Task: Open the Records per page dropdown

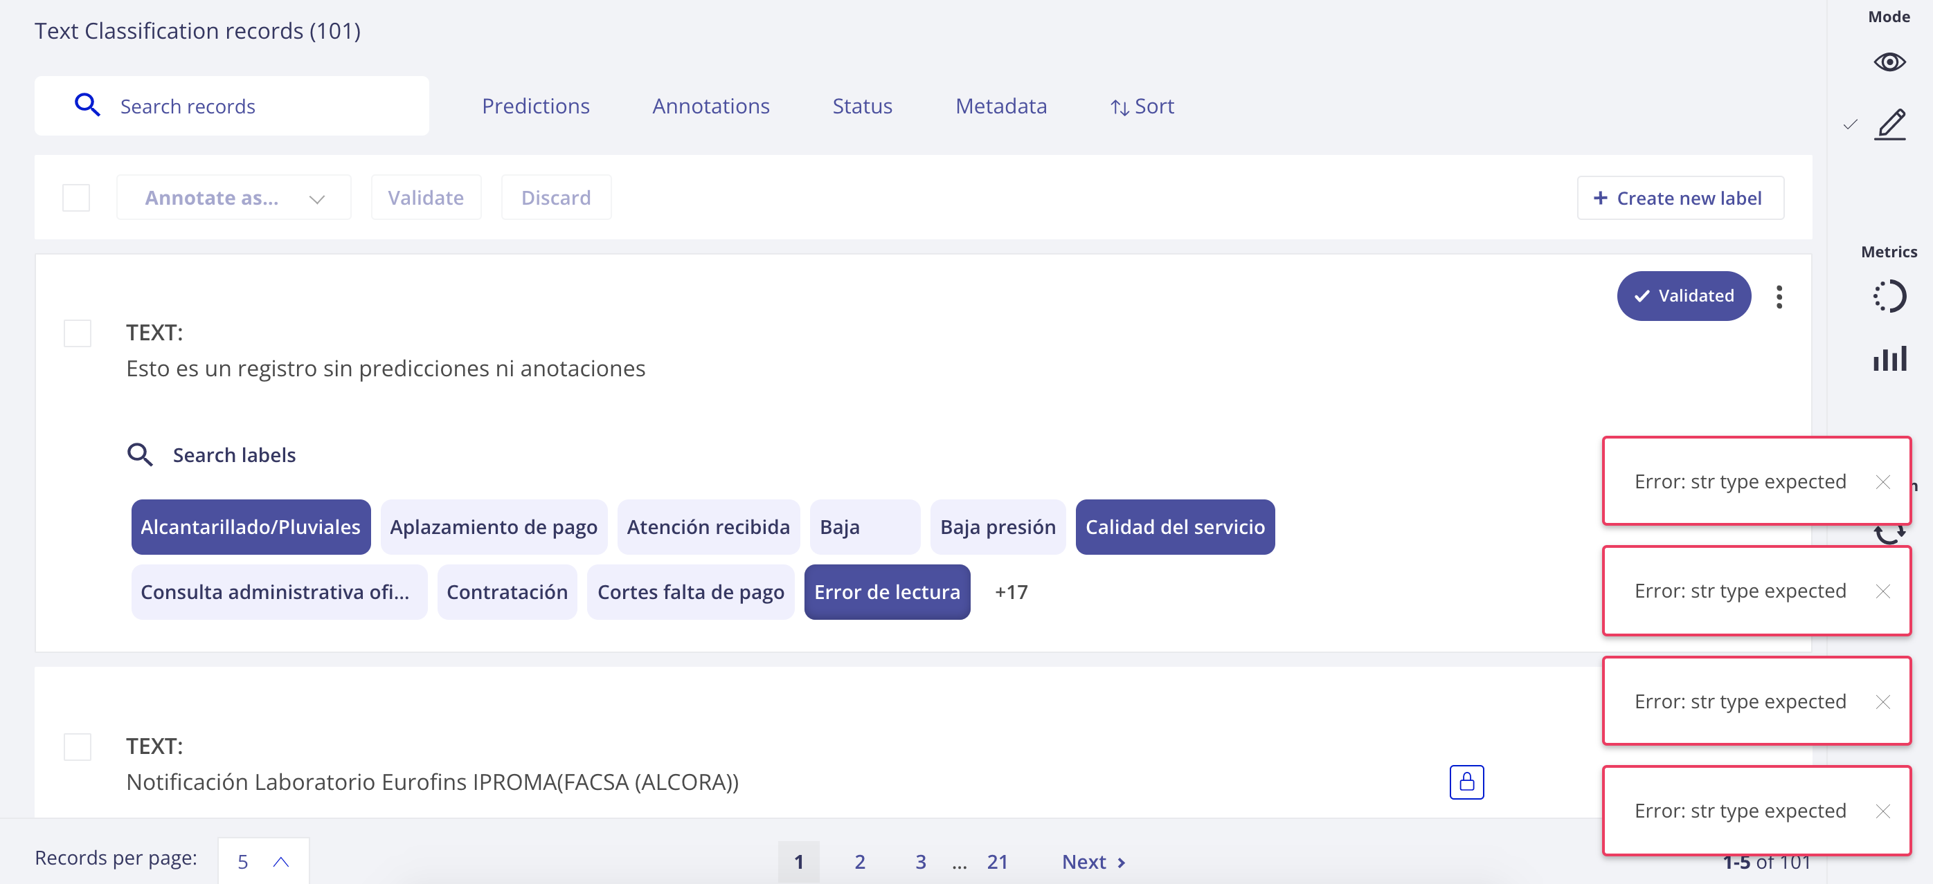Action: [x=262, y=861]
